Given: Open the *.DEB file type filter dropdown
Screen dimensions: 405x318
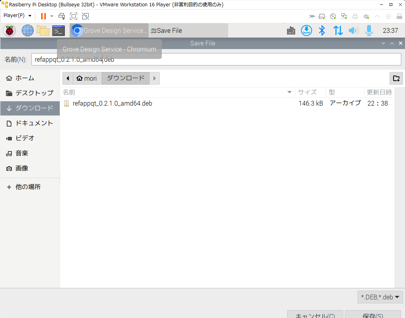Looking at the screenshot, I should click(380, 297).
